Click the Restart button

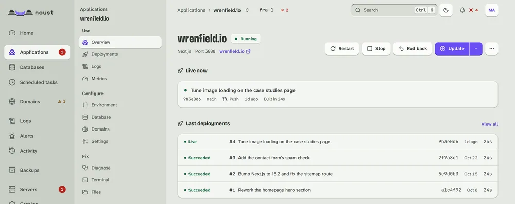point(342,49)
